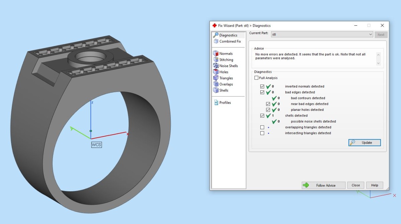The width and height of the screenshot is (401, 224).
Task: Open the Shells page
Action: point(221,90)
